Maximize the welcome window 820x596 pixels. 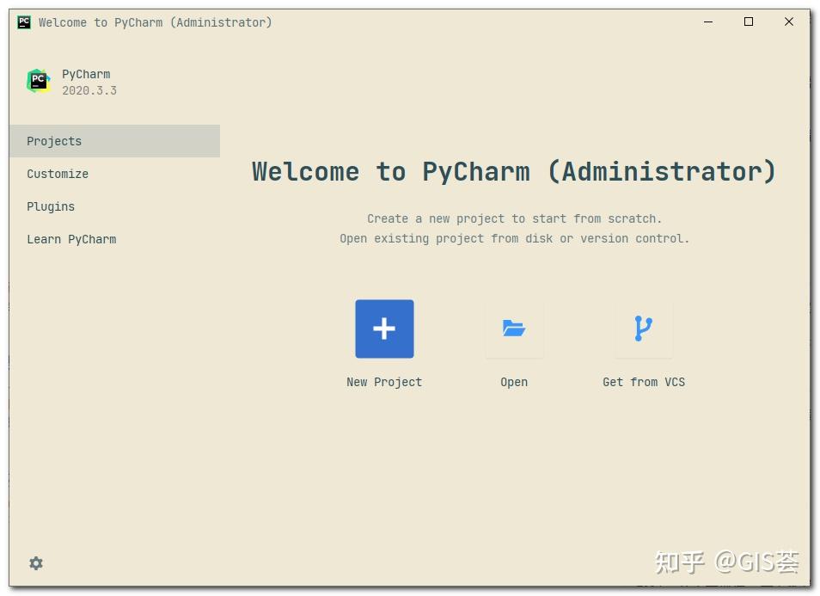click(x=748, y=22)
